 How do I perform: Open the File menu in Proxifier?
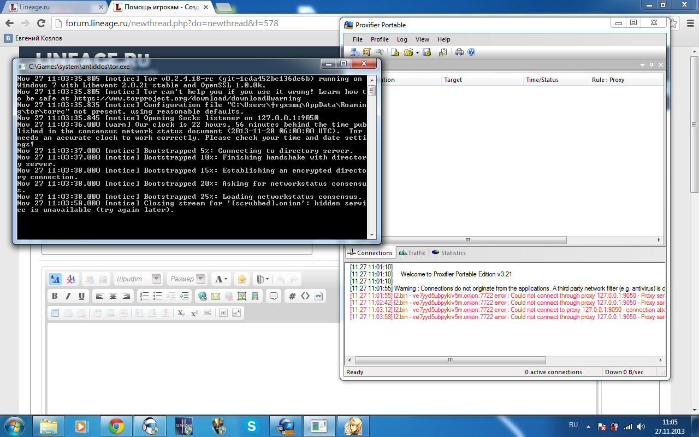(358, 39)
